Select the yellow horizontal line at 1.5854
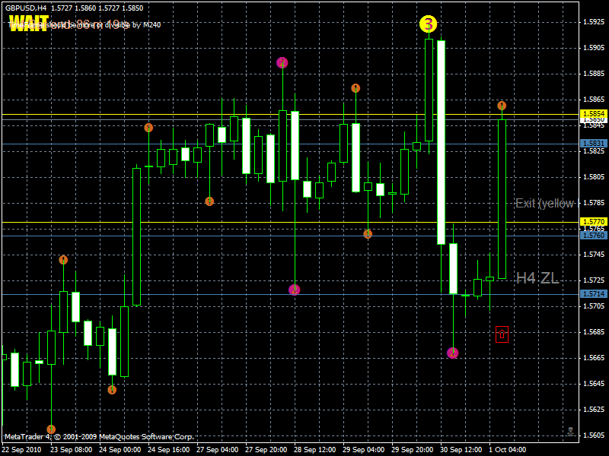The width and height of the screenshot is (609, 456). click(x=291, y=115)
